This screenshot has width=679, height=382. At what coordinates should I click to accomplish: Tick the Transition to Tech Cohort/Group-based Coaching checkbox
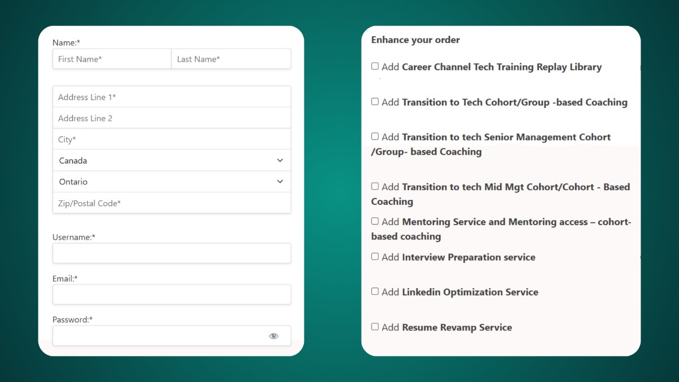tap(375, 101)
